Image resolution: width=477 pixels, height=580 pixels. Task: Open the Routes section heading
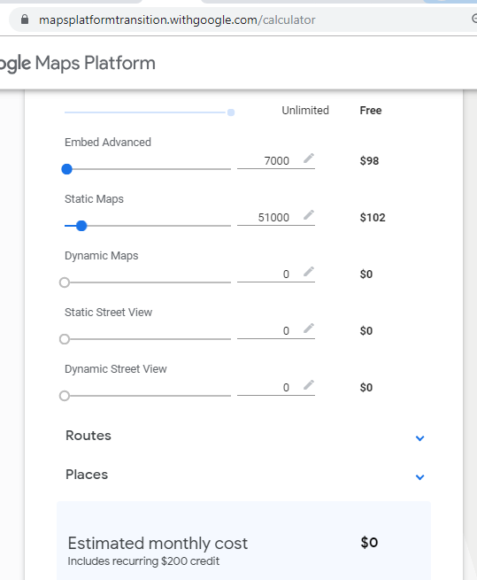[x=88, y=436]
